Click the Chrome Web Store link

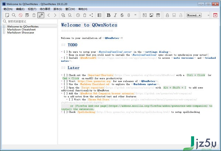point(99,100)
